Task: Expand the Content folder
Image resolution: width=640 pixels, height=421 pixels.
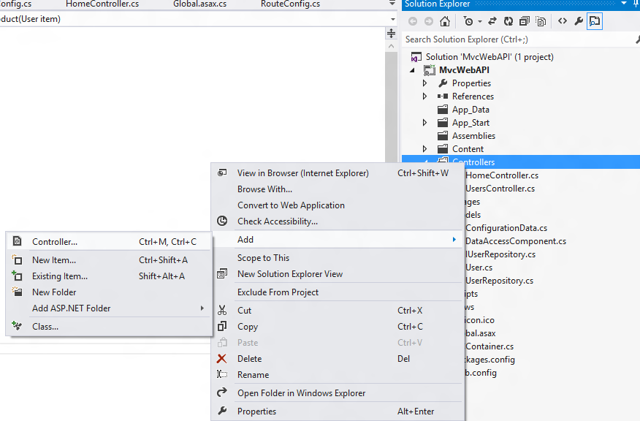Action: [x=425, y=149]
